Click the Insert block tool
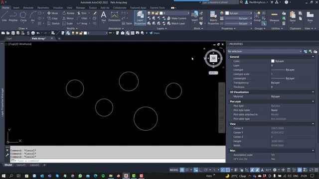 [195, 16]
